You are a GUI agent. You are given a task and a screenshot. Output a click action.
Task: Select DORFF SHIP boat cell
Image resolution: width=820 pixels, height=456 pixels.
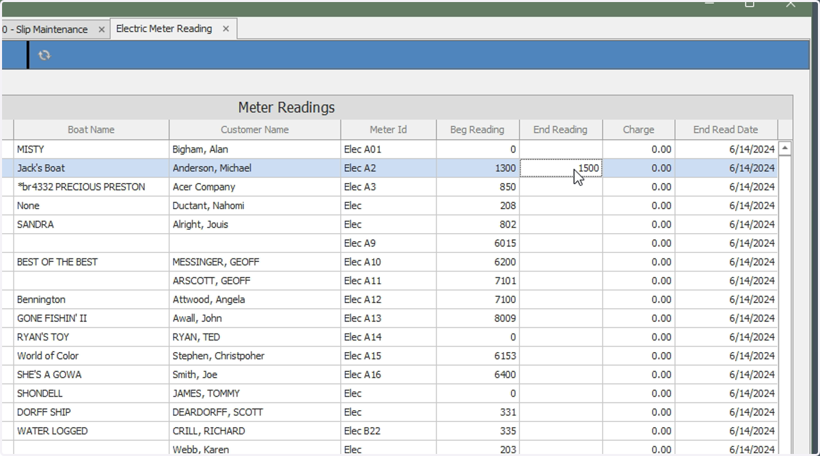click(91, 412)
